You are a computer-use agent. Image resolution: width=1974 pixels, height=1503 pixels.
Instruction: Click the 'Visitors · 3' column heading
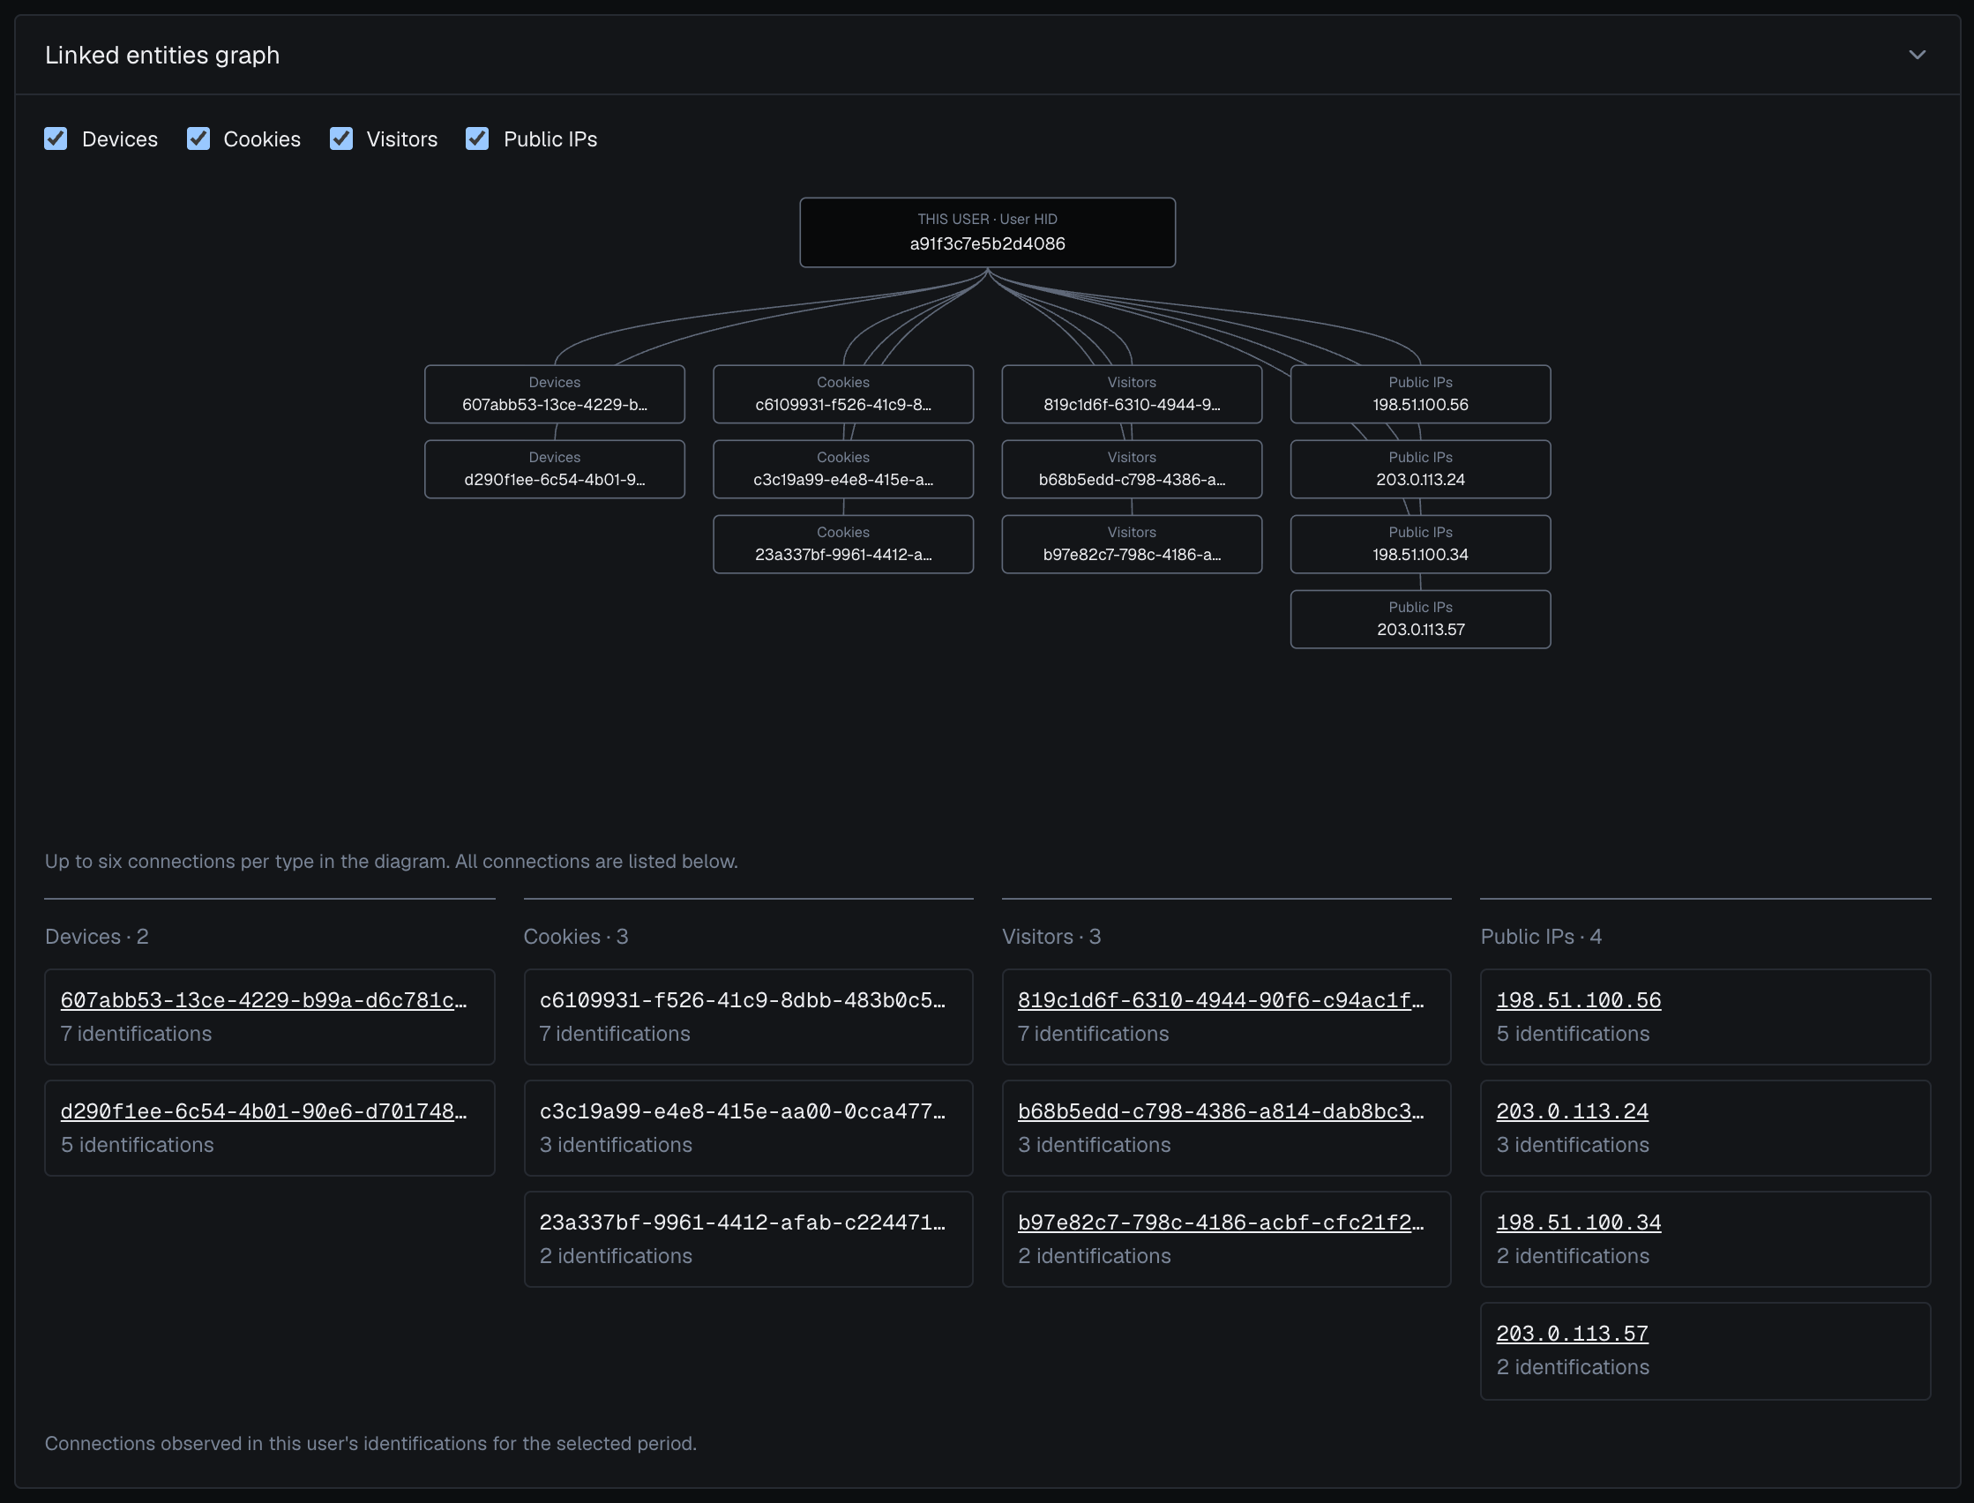tap(1051, 937)
